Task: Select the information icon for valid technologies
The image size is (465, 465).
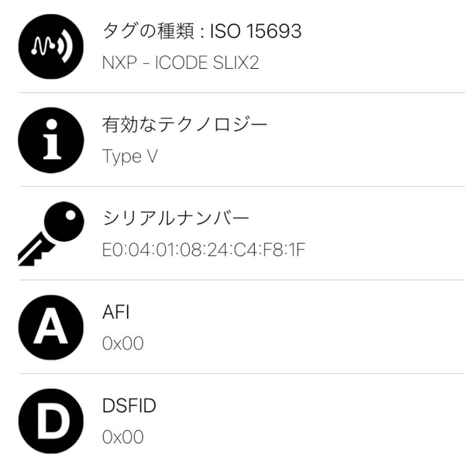Action: (50, 140)
